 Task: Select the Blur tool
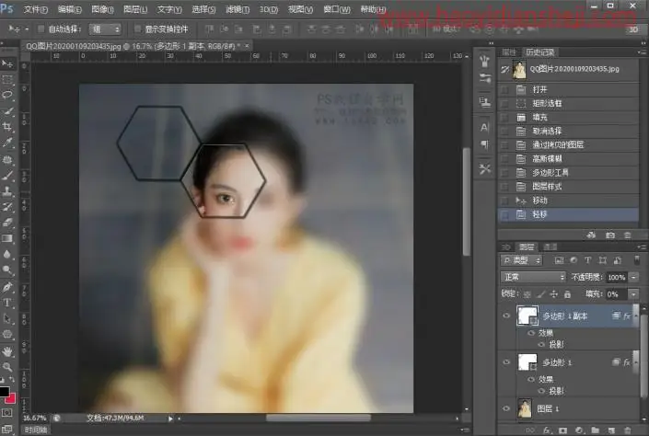coord(7,255)
